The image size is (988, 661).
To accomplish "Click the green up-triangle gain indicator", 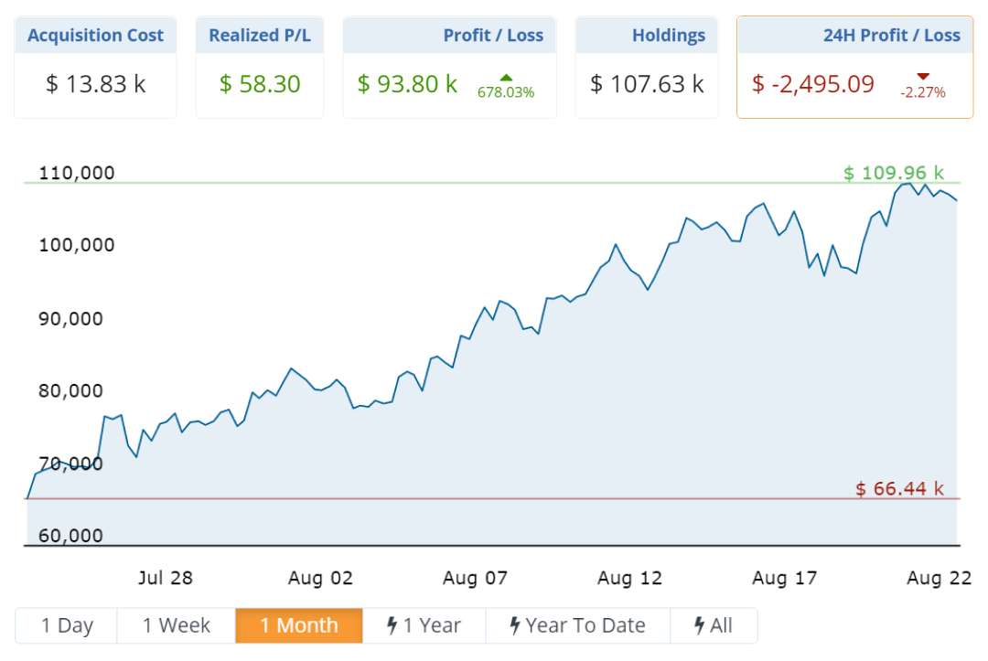I will pyautogui.click(x=506, y=77).
